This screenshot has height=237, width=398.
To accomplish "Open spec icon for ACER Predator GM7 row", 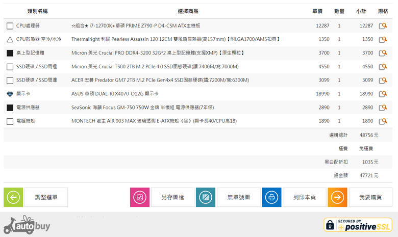I will [x=383, y=81].
